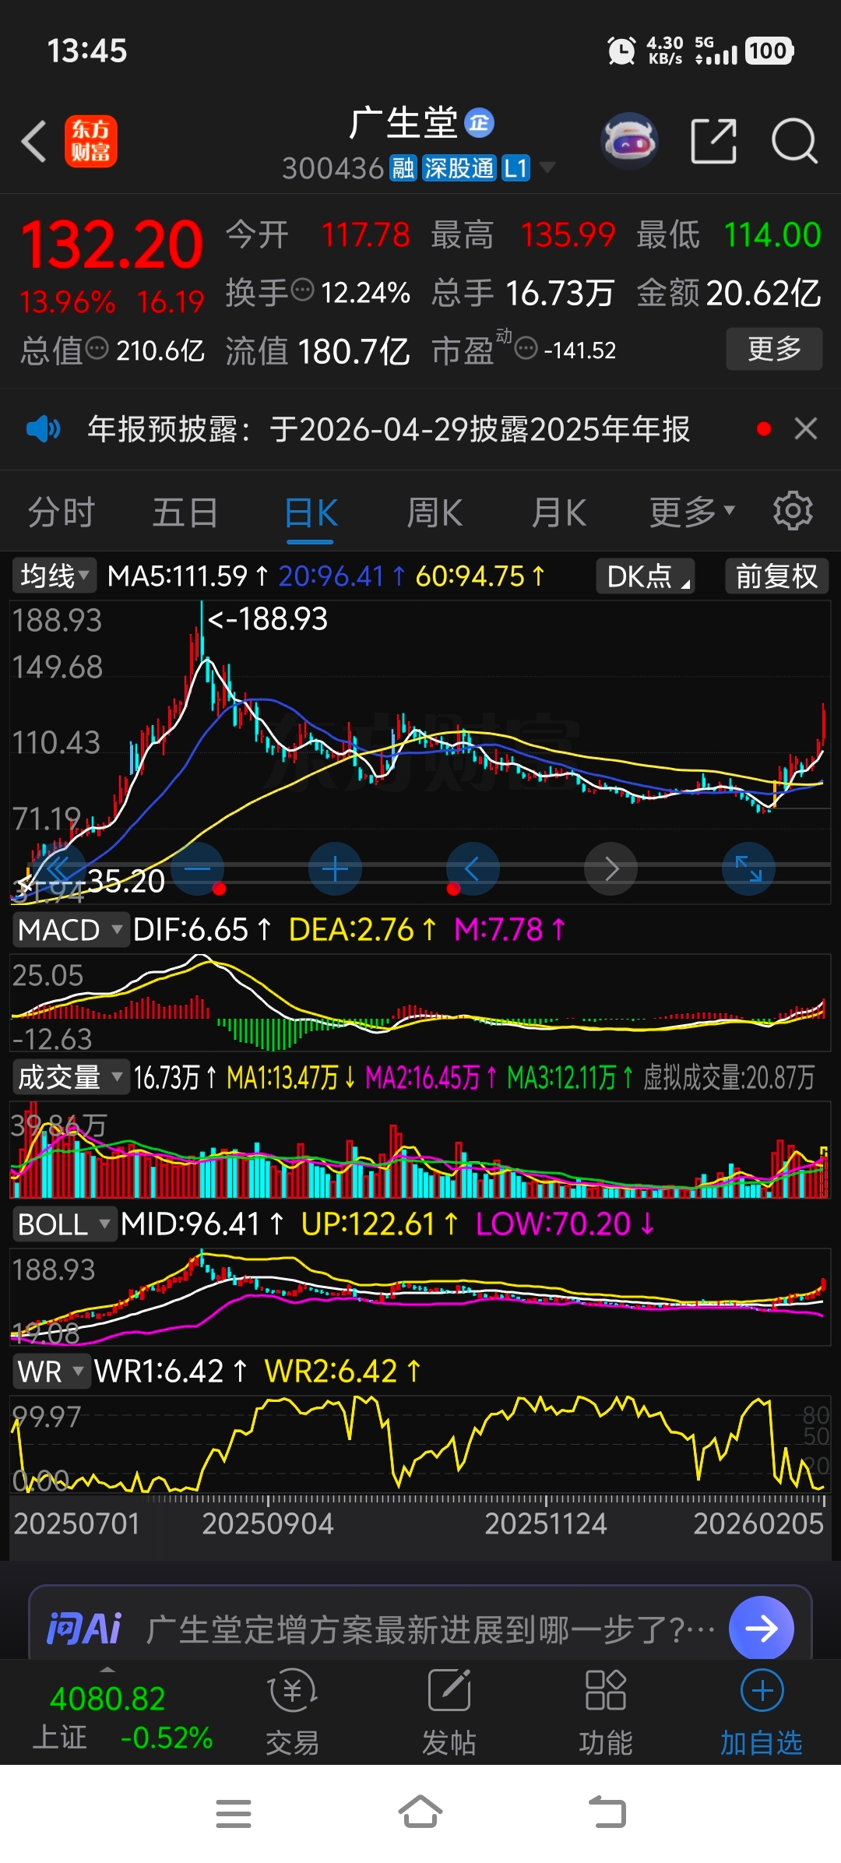
Task: Open the 东方财富 logo icon
Action: (x=91, y=141)
